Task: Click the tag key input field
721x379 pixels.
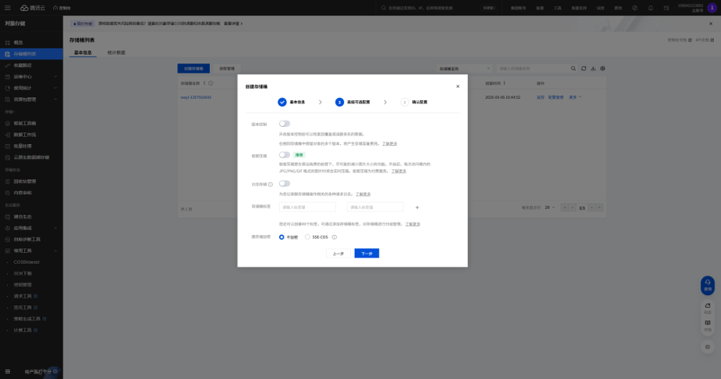Action: [x=307, y=208]
